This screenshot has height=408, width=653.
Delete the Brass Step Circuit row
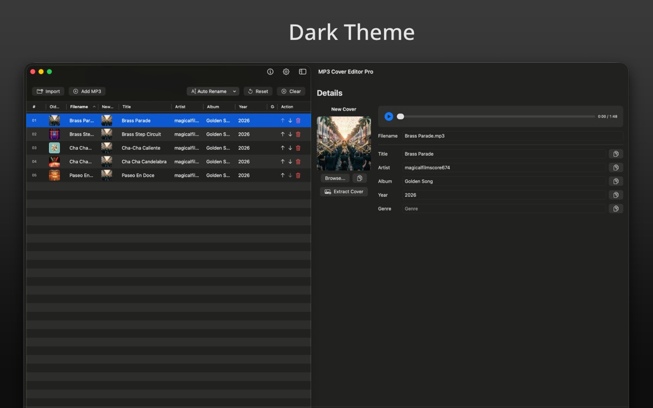tap(298, 134)
